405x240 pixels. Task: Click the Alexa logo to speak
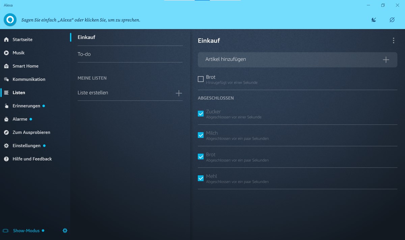[10, 20]
